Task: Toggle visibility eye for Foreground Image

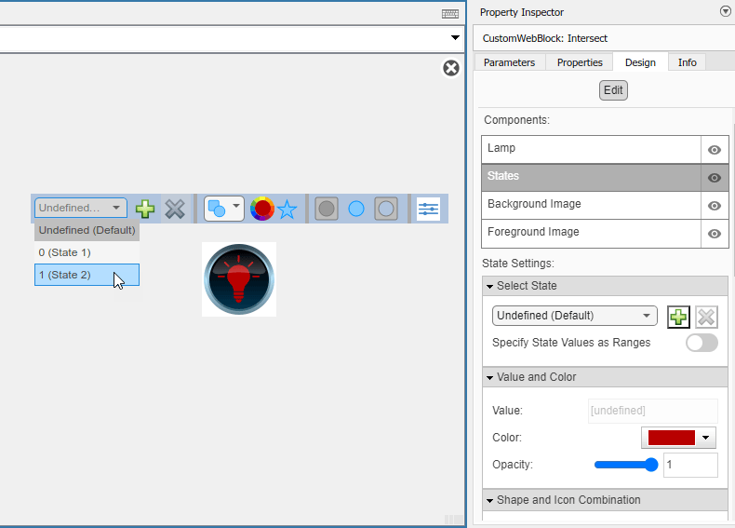Action: (x=715, y=234)
